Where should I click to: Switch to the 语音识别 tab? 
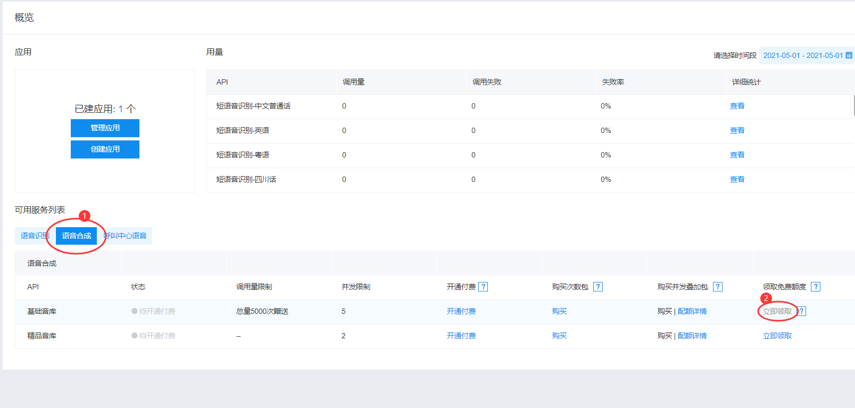point(33,236)
